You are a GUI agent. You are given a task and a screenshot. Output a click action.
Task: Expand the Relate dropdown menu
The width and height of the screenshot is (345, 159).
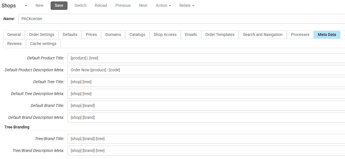click(x=187, y=5)
